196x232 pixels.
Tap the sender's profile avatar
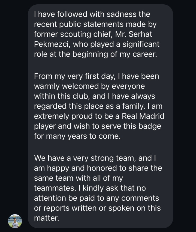click(x=15, y=221)
